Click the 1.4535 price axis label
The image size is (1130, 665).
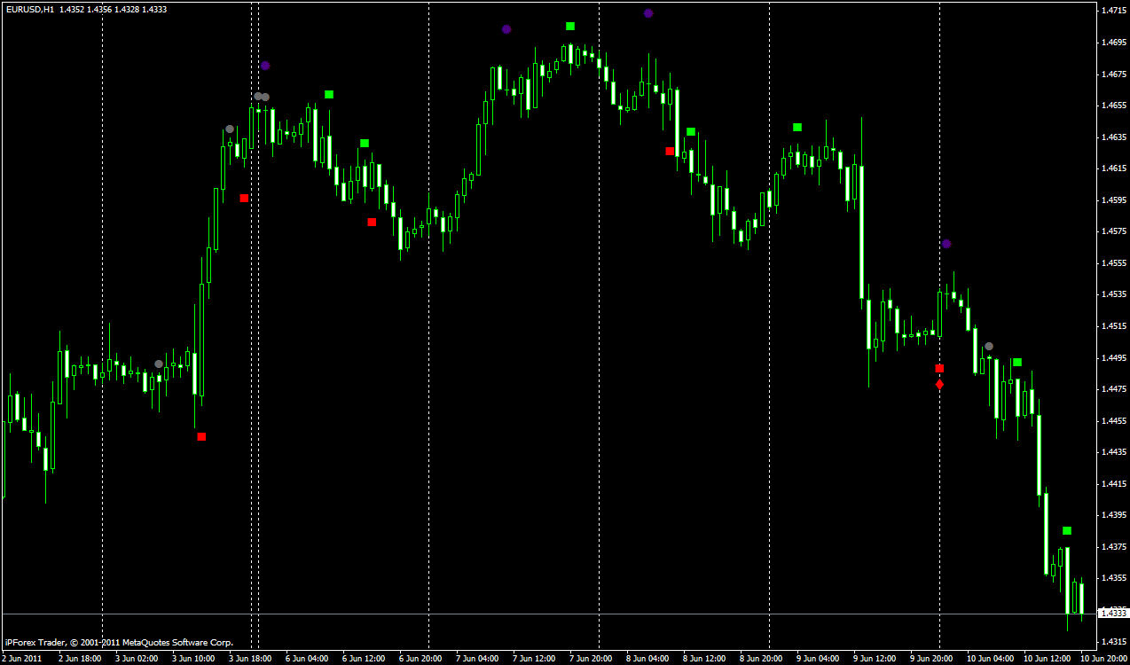(x=1113, y=294)
